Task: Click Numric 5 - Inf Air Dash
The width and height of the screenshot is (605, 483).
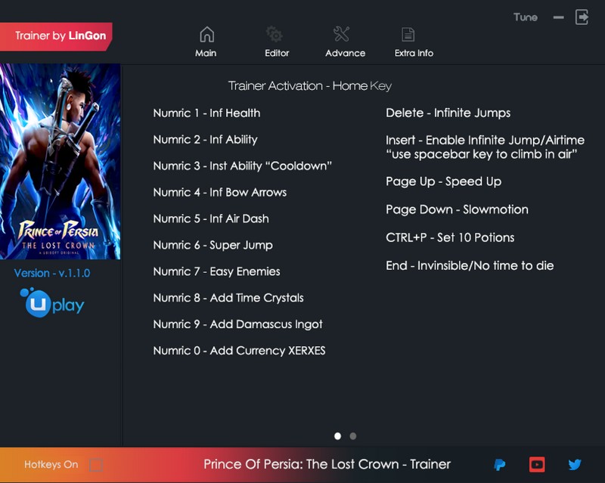Action: [211, 218]
